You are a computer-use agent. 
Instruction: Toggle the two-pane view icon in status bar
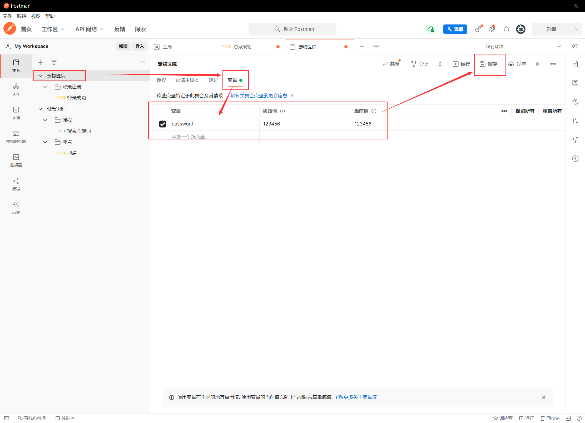(568, 418)
